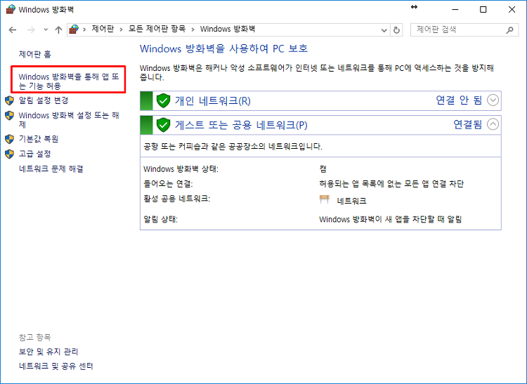Click the 연결 안 됨 status text
The height and width of the screenshot is (384, 527).
pos(459,100)
